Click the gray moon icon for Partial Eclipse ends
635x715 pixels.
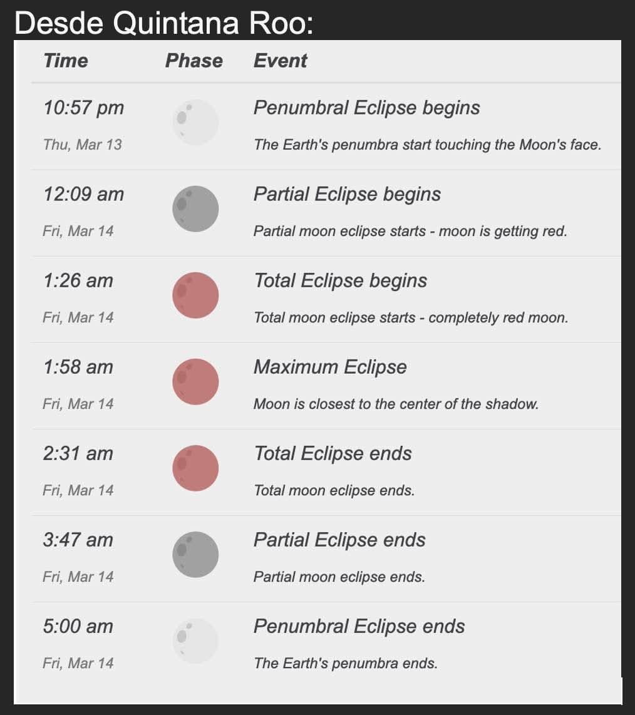tap(195, 554)
